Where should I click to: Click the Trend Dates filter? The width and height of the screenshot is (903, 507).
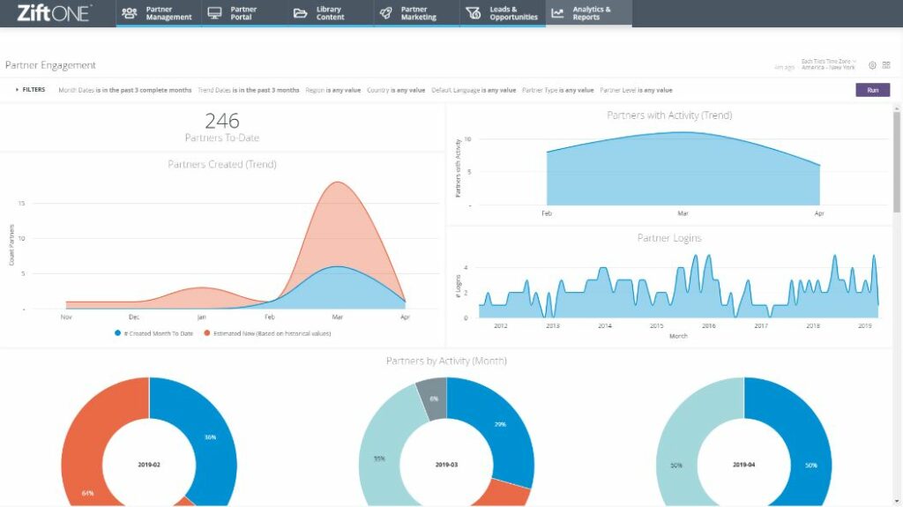coord(248,90)
